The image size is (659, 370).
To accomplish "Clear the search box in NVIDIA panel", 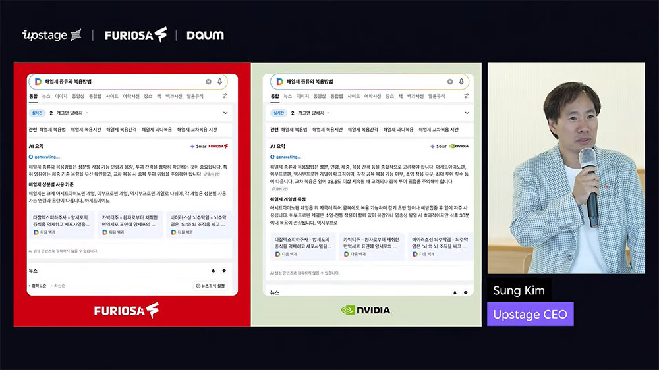I will pos(450,82).
